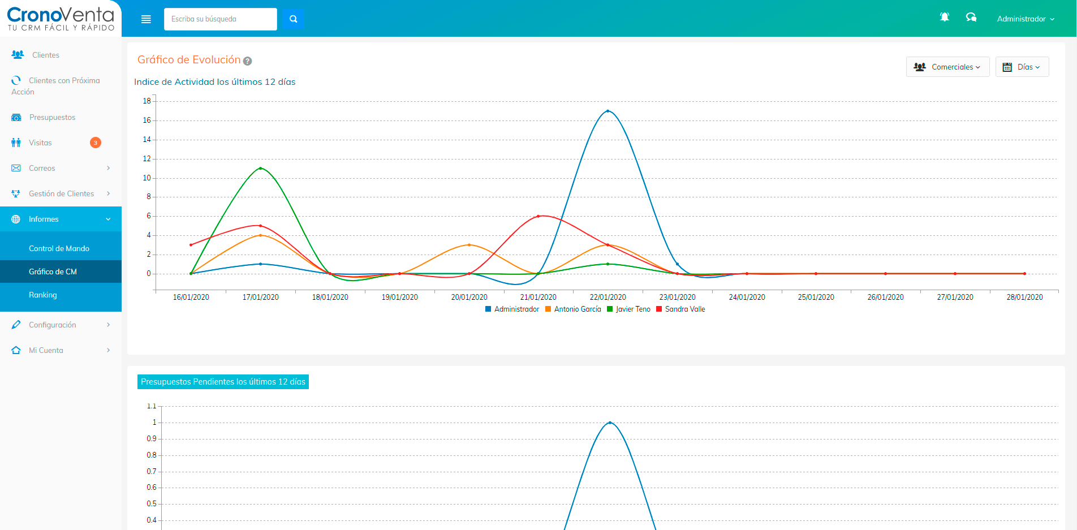Expand the Mi Cuenta submenu chevron
Viewport: 1077px width, 530px height.
tap(108, 350)
